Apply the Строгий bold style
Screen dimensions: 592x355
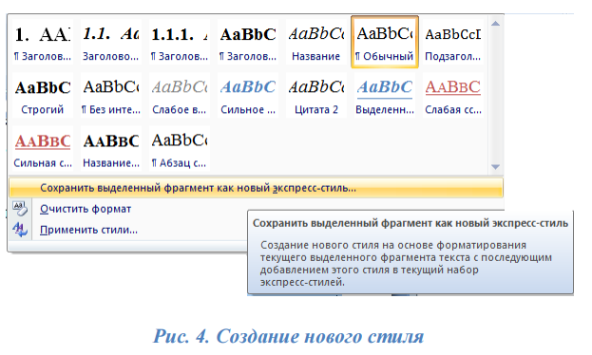click(x=43, y=96)
